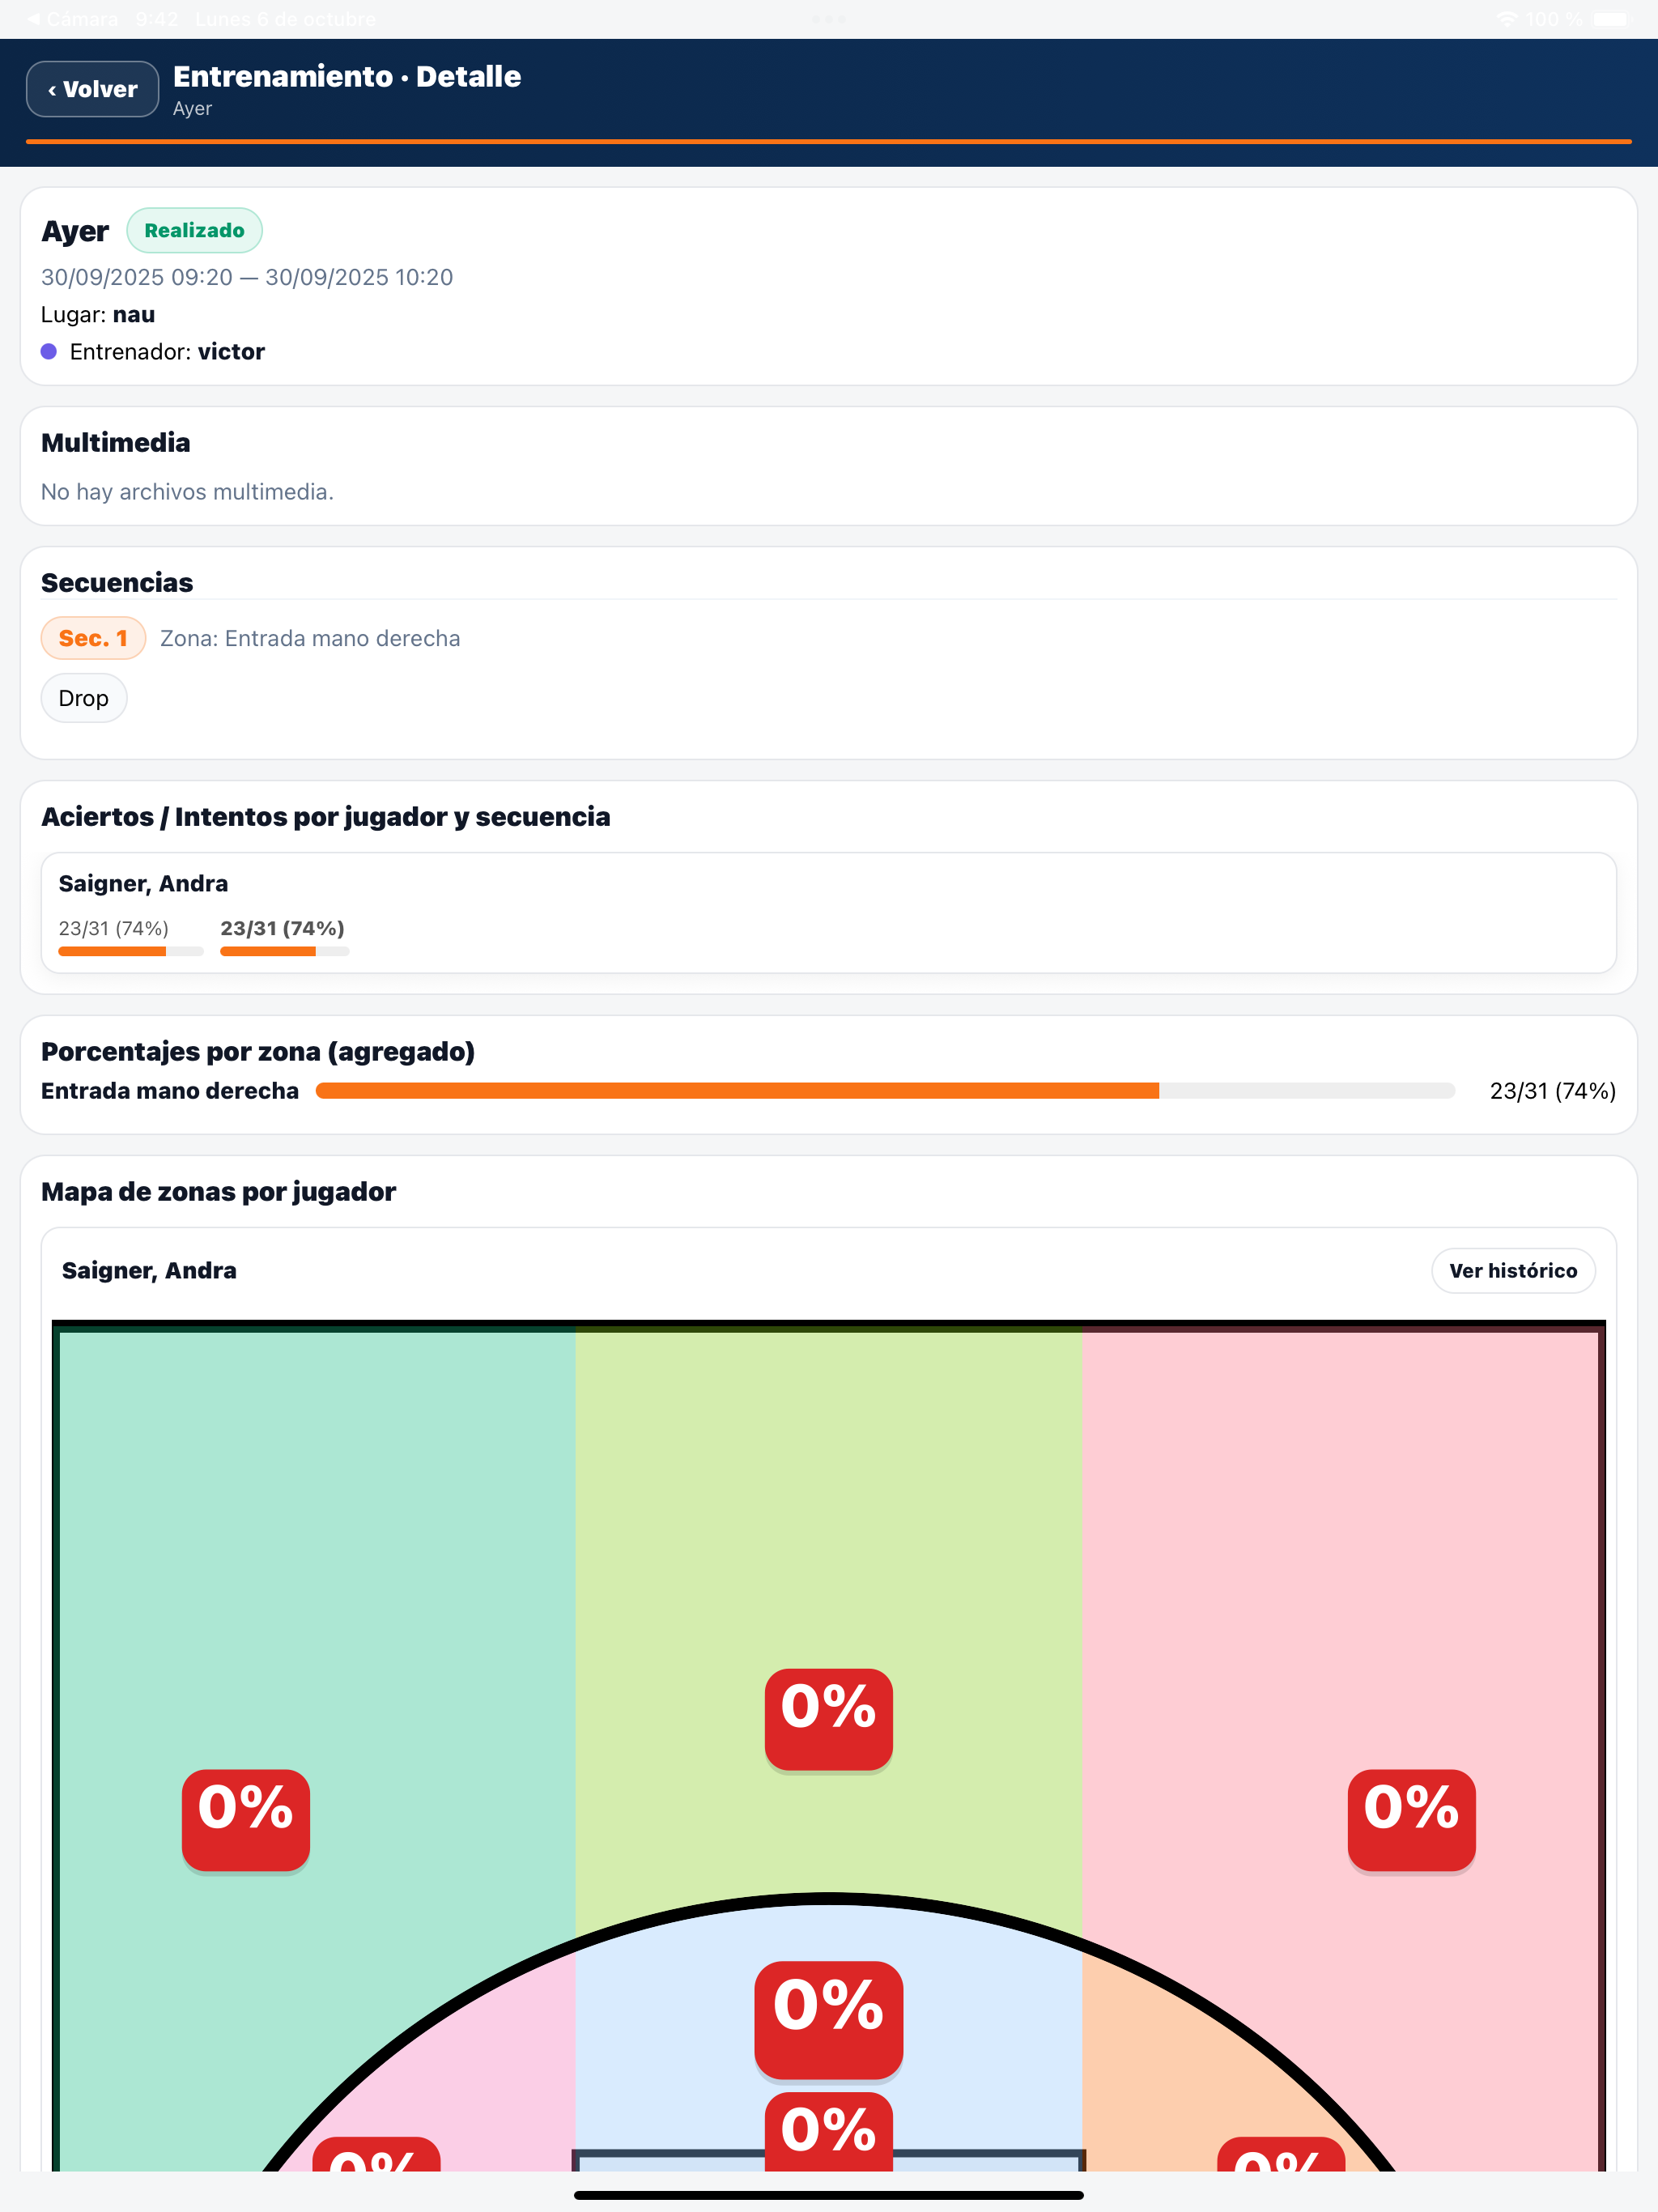Return to Cámara via status bar back arrow
The height and width of the screenshot is (2212, 1658).
coord(72,19)
